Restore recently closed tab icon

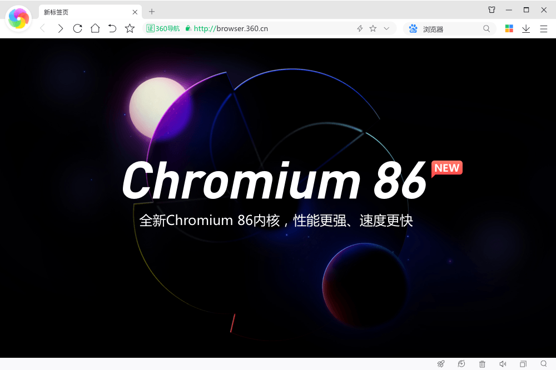461,364
